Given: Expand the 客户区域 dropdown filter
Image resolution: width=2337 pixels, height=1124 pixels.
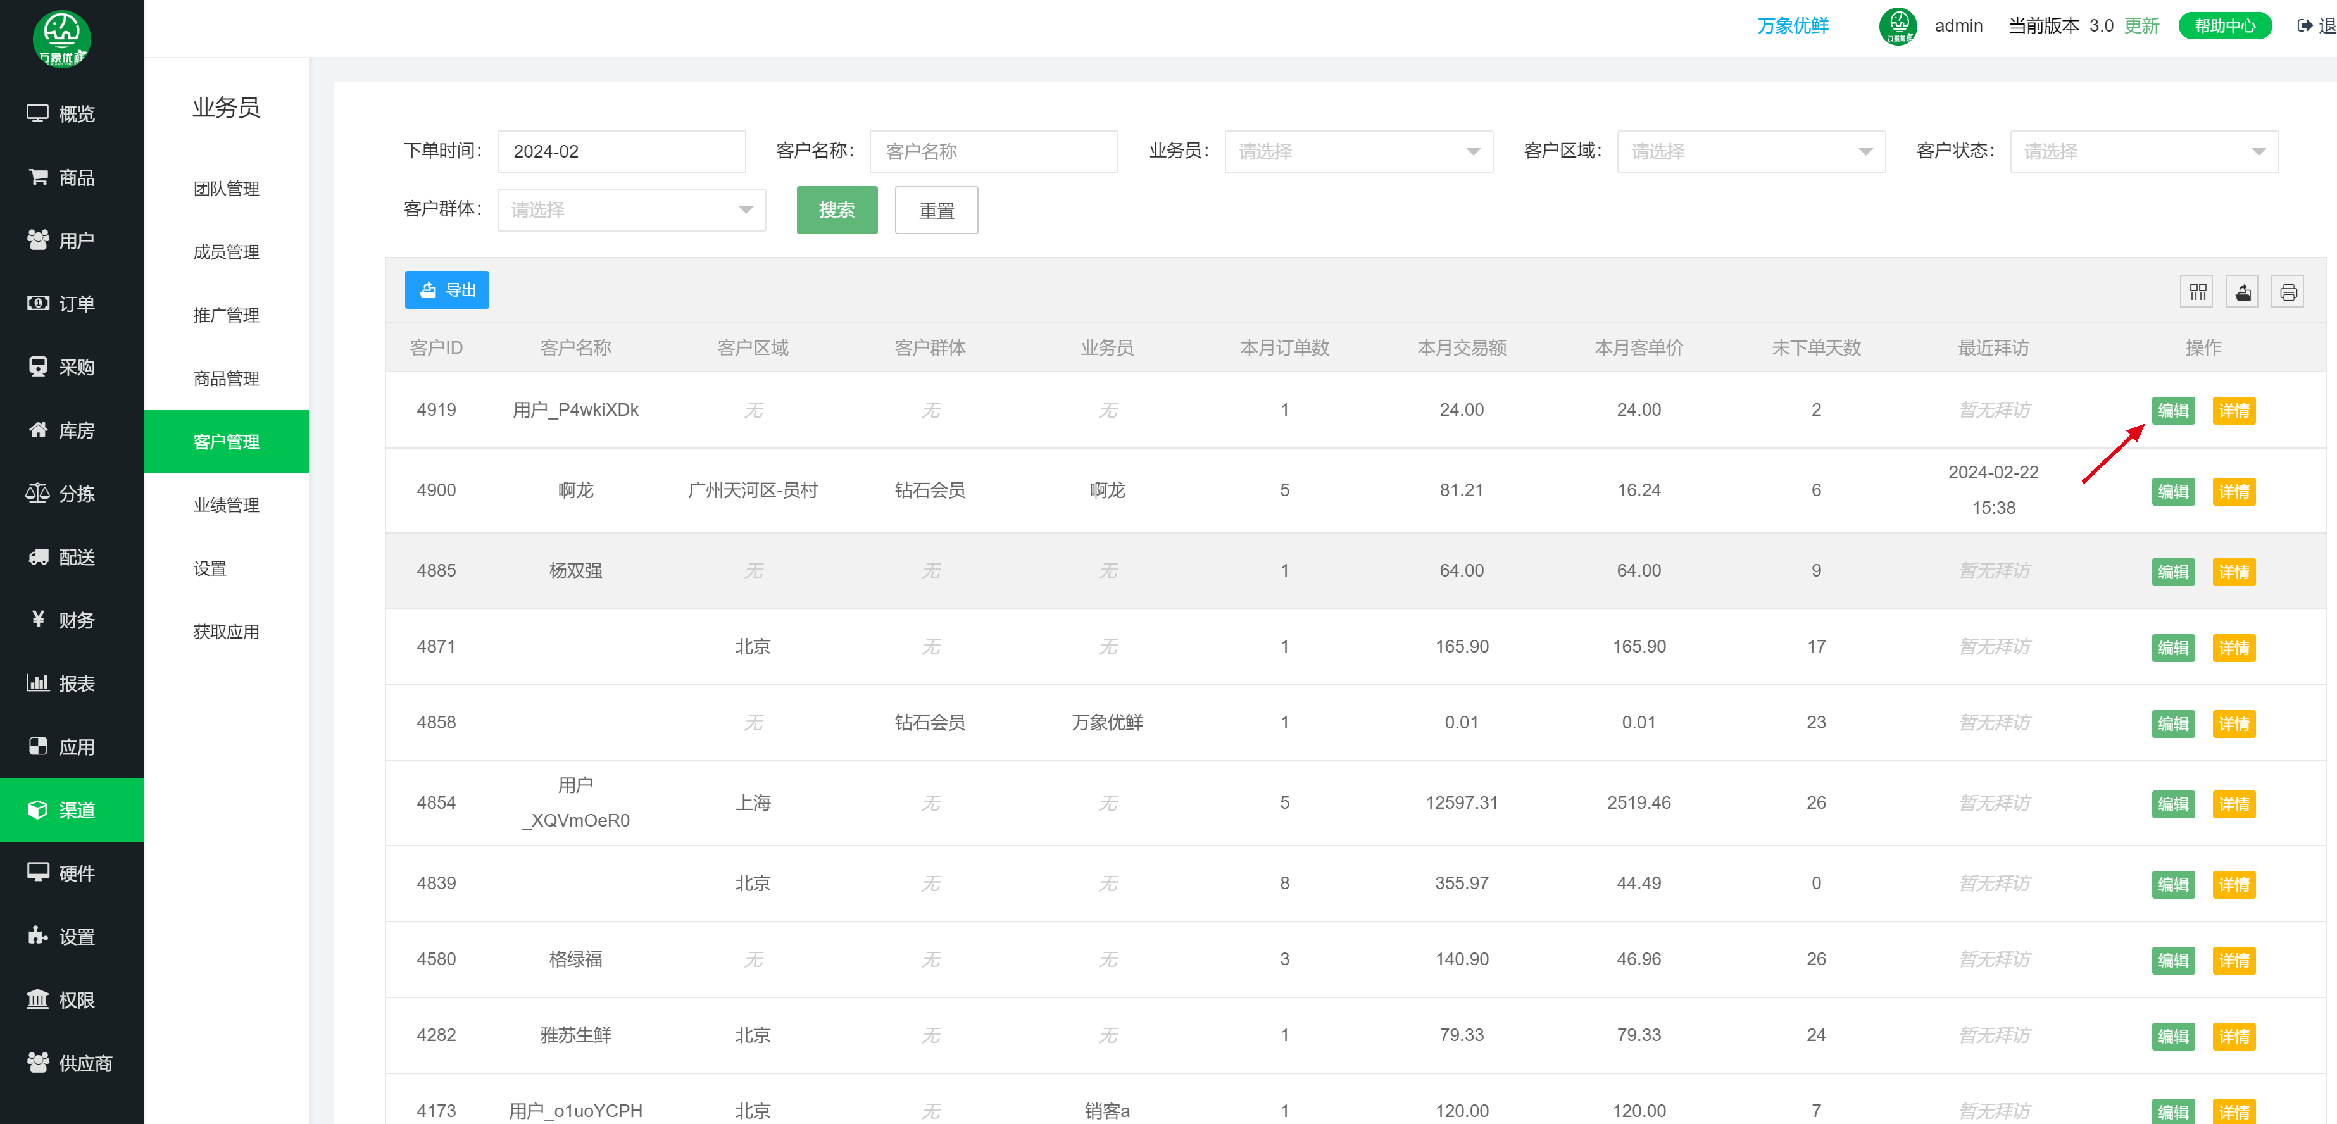Looking at the screenshot, I should [x=1750, y=151].
